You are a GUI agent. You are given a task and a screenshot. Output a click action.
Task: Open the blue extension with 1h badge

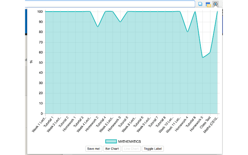208,4
